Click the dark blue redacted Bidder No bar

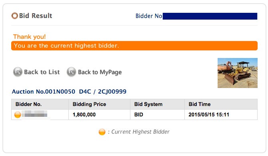coord(210,16)
